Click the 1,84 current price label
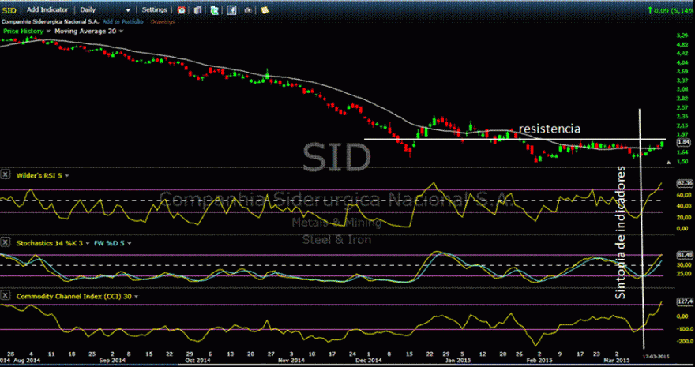 (x=683, y=142)
